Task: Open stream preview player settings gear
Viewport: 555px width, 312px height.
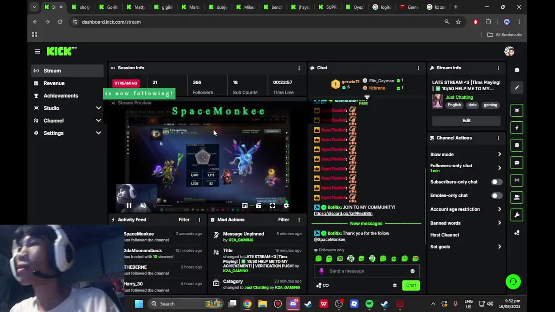Action: [x=286, y=206]
